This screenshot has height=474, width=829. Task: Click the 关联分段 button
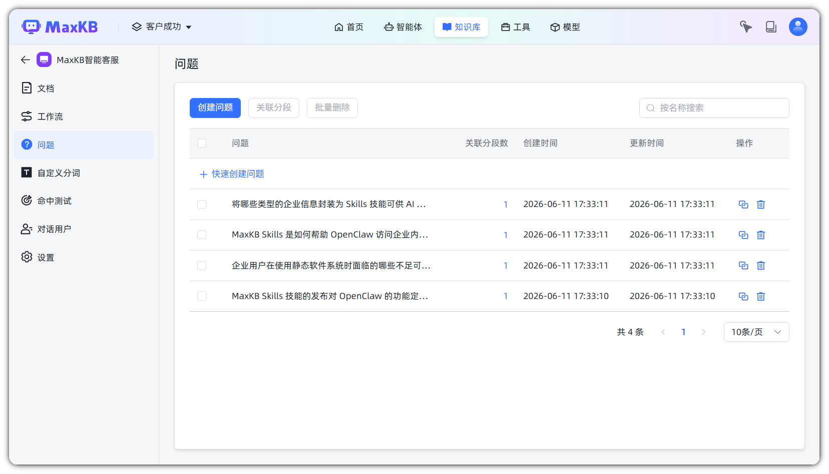[274, 108]
